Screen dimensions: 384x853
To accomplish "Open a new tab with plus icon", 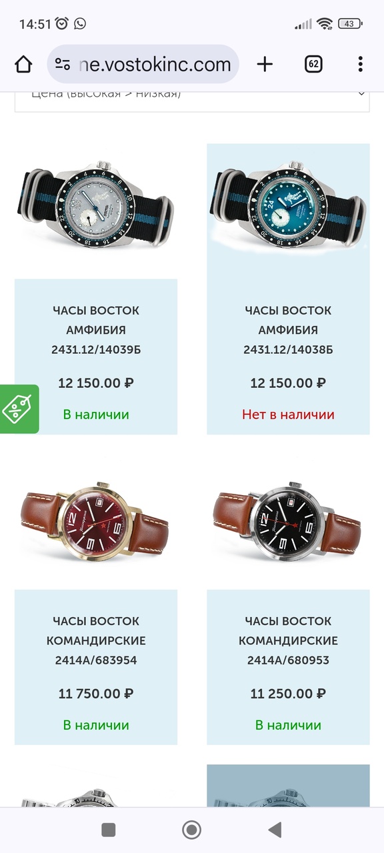I will point(265,64).
